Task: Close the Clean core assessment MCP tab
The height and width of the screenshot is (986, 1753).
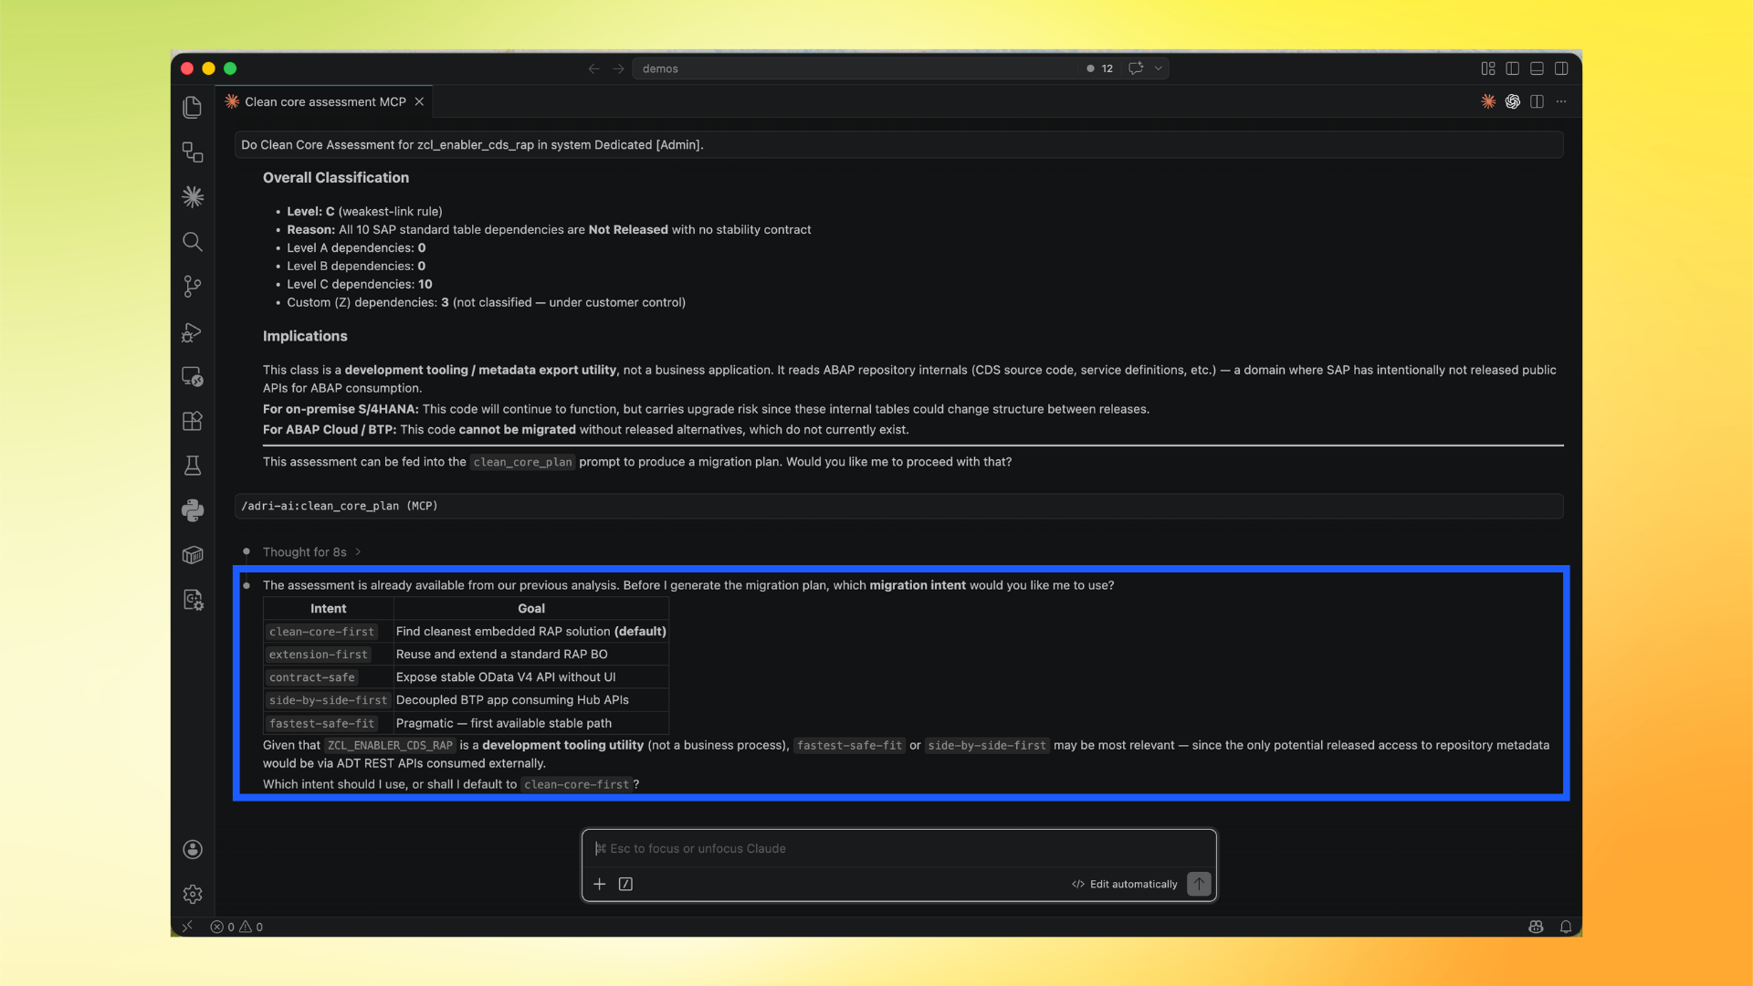Action: (x=419, y=101)
